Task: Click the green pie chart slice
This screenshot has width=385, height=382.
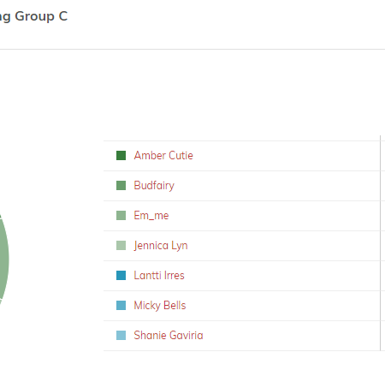Action: (3, 259)
